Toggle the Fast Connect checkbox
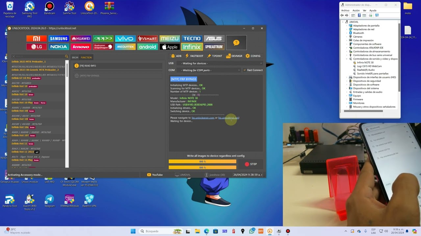Screen dimensions: 421x236 244,70
